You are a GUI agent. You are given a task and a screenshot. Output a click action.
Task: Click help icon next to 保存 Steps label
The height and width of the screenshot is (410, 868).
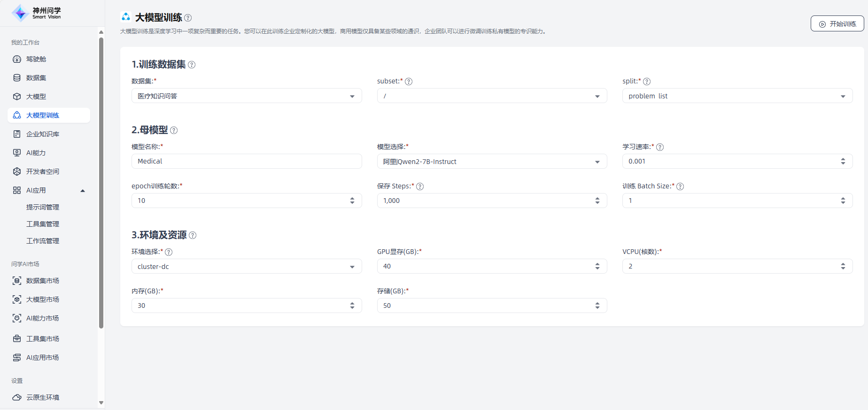(420, 186)
